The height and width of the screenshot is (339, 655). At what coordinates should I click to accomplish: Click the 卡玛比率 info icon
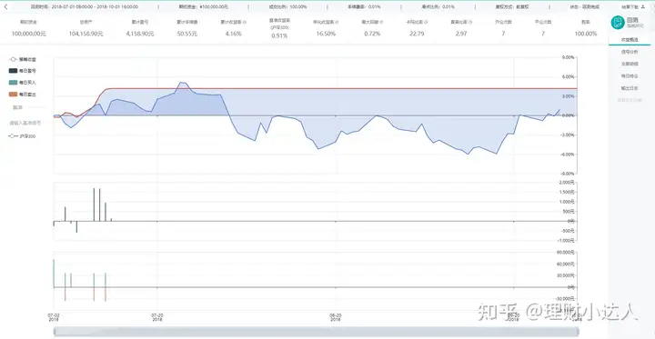click(427, 22)
